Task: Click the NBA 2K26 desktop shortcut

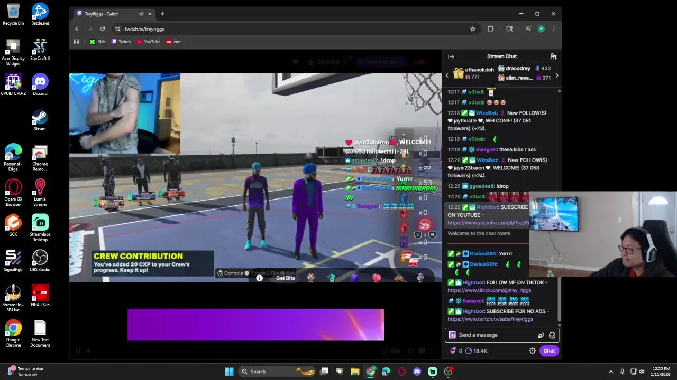Action: [40, 296]
